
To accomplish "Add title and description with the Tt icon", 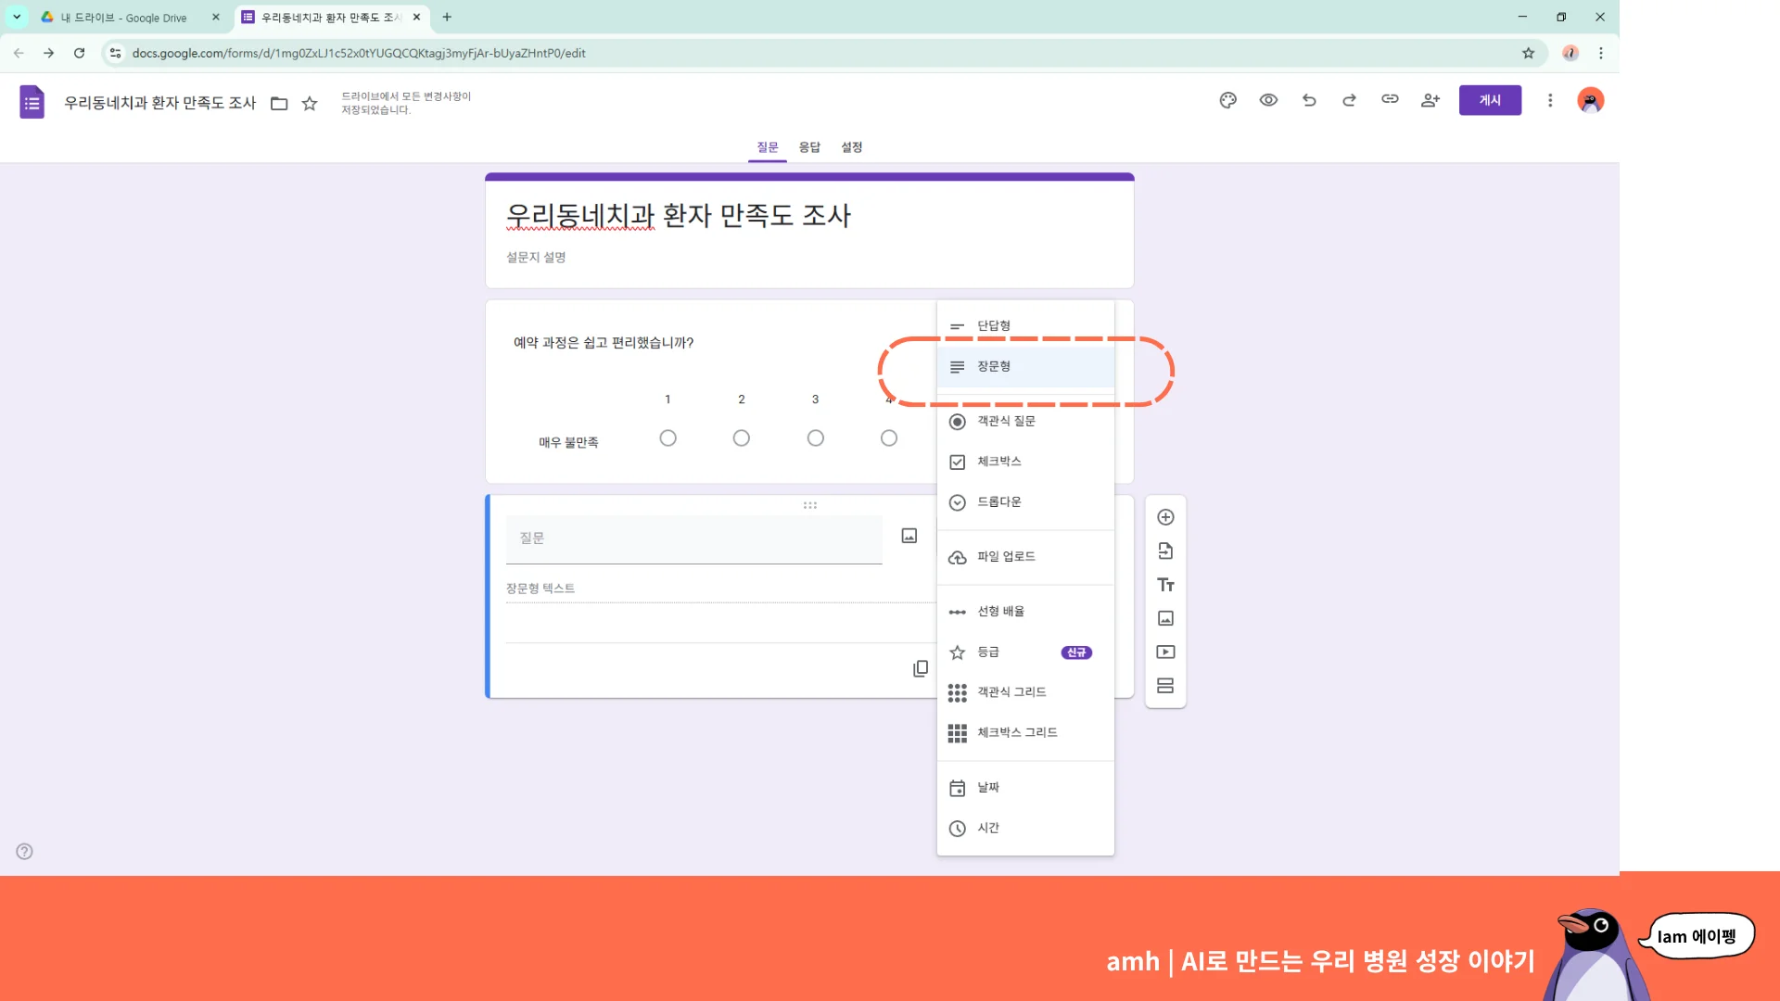I will tap(1165, 584).
